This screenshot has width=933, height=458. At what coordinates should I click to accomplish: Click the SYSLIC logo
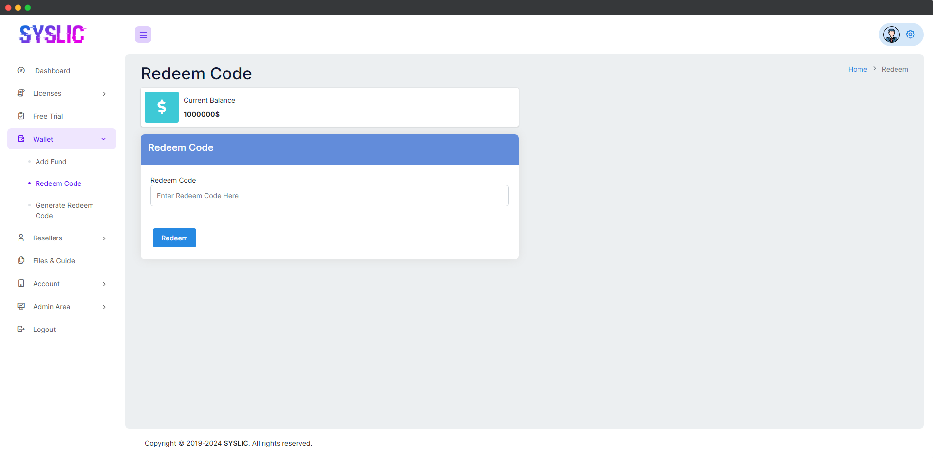tap(52, 34)
